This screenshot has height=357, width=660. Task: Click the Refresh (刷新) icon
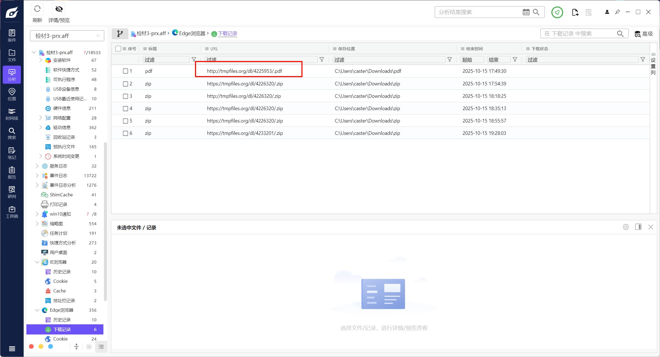[37, 9]
